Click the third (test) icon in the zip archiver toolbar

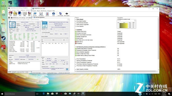point(20,14)
